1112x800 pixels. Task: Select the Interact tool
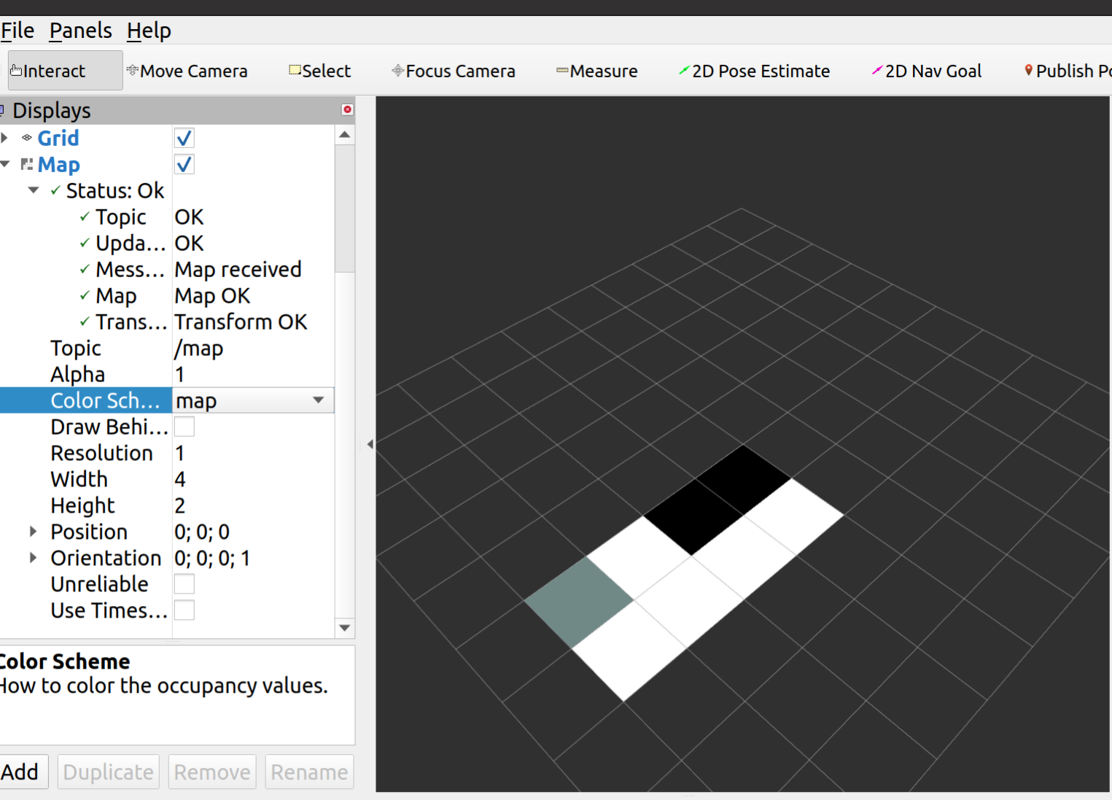coord(64,71)
